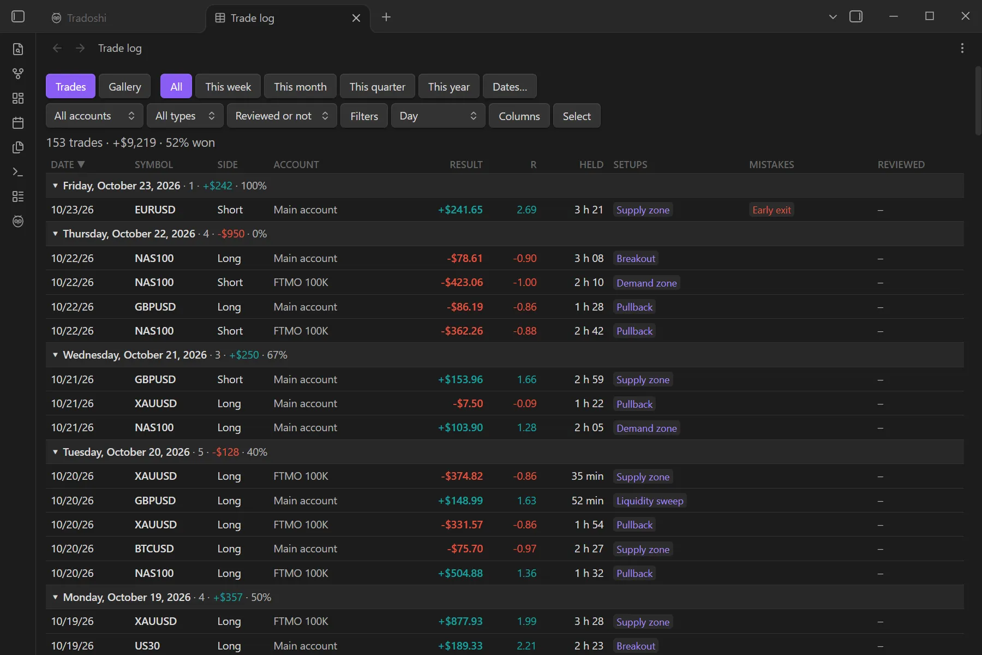Open the graph view icon
The image size is (982, 655).
[x=18, y=74]
